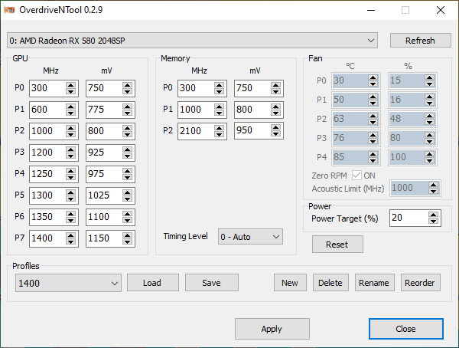Viewport: 459px width, 348px height.
Task: Increase GPU P7 MHz with up arrow
Action: coord(71,235)
